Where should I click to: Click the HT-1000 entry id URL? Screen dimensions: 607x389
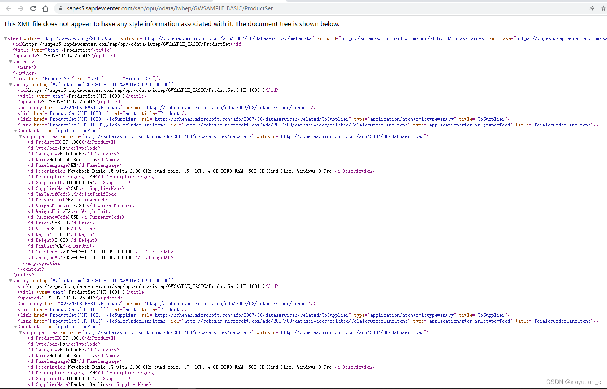pyautogui.click(x=147, y=90)
